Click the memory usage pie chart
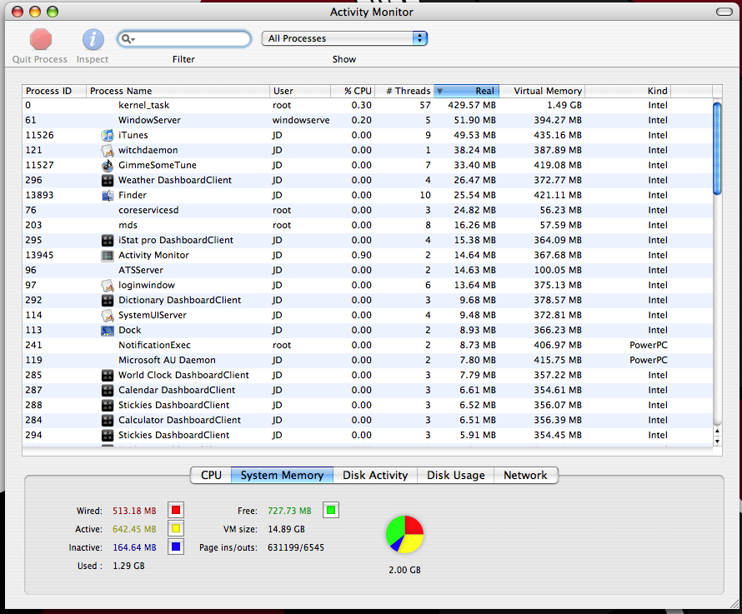742x614 pixels. pos(404,535)
